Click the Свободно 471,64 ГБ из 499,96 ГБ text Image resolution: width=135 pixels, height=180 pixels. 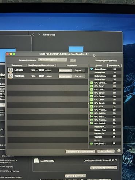[x=100, y=160]
